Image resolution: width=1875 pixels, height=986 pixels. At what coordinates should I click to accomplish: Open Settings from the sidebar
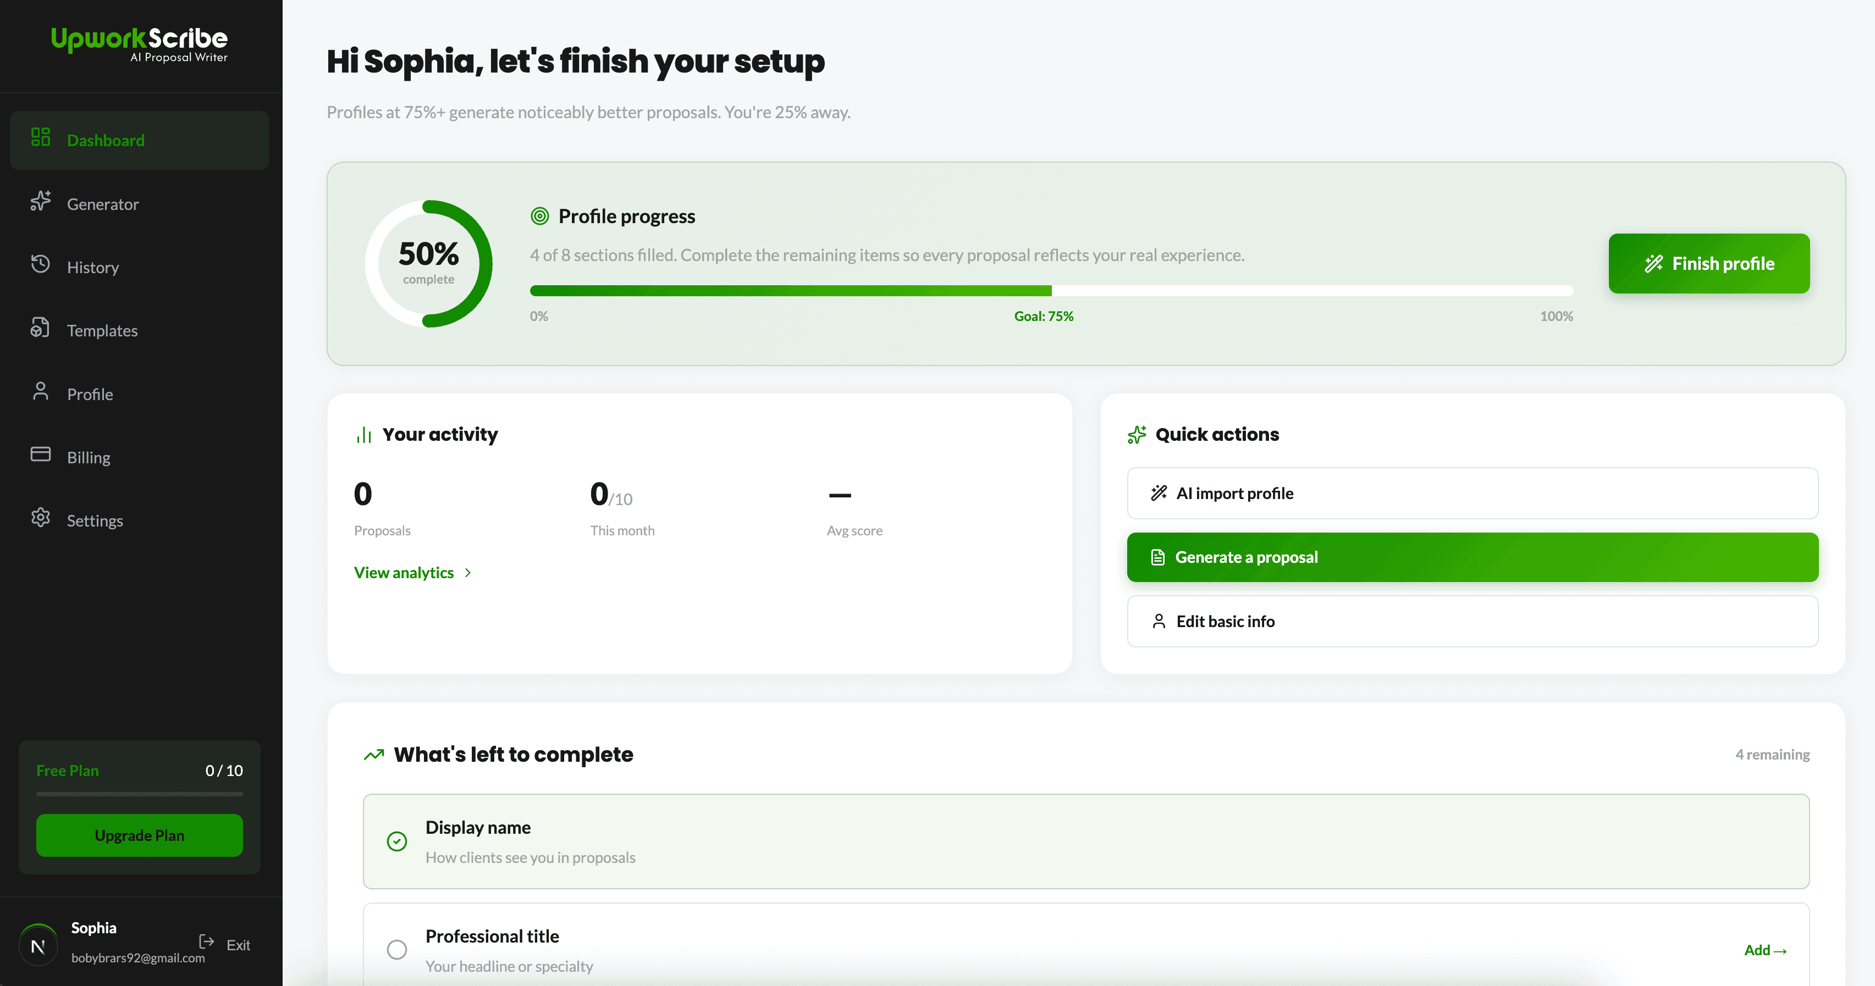click(x=140, y=520)
